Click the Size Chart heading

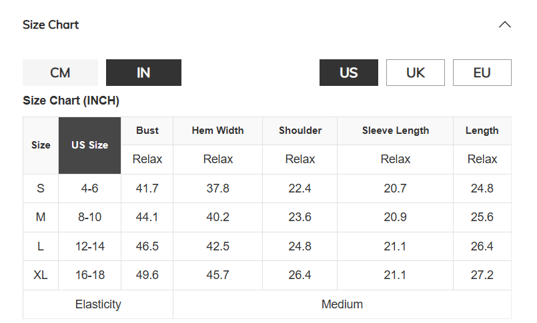[x=51, y=25]
